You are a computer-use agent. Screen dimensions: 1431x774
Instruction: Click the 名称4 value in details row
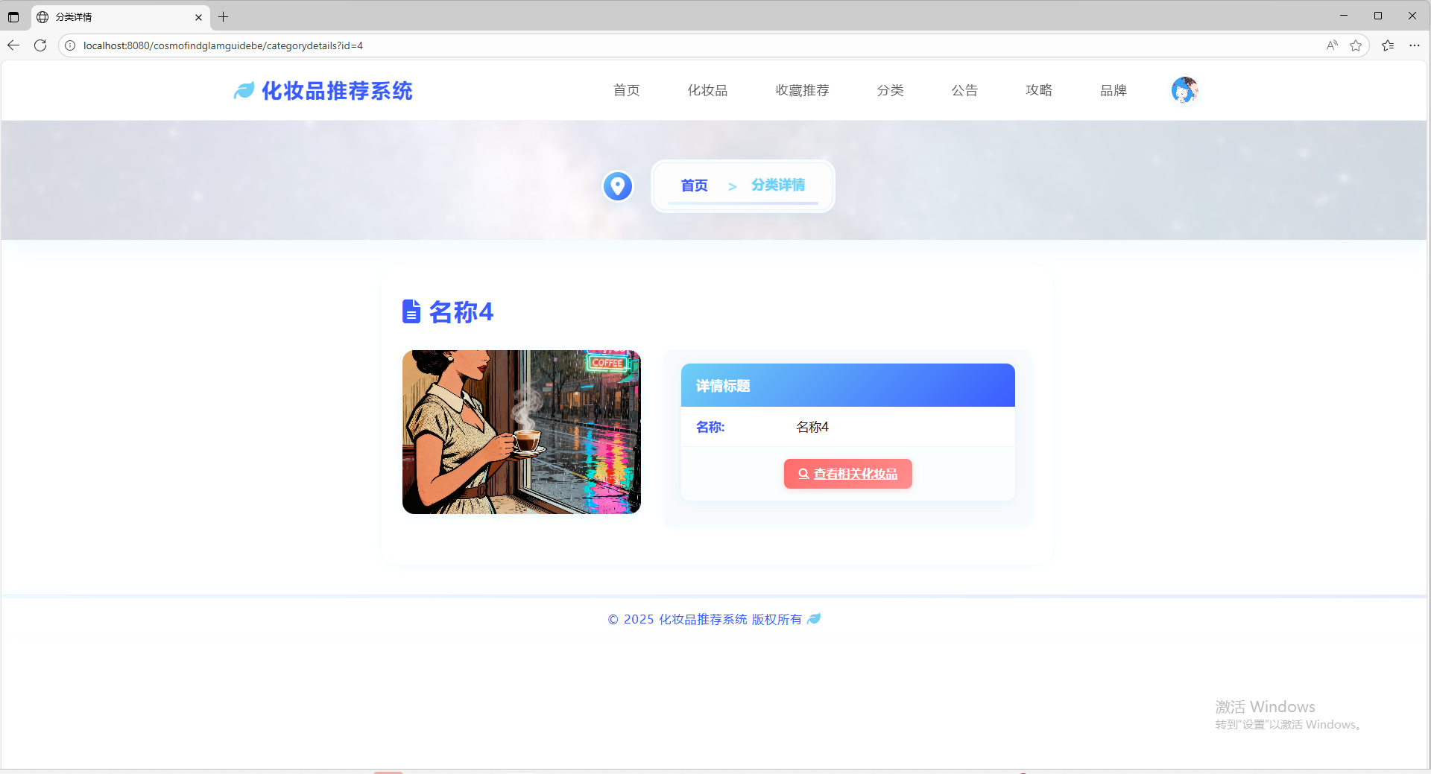pos(812,427)
